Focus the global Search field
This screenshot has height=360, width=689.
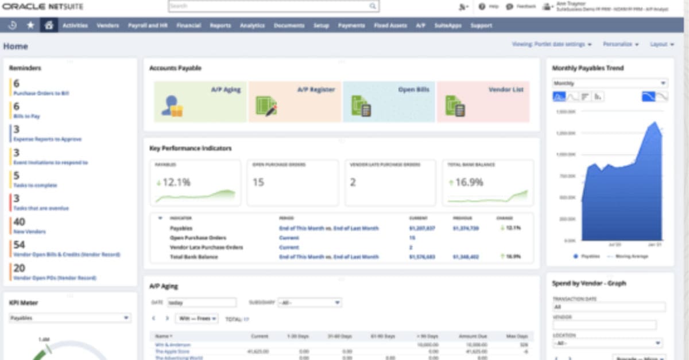pyautogui.click(x=274, y=6)
